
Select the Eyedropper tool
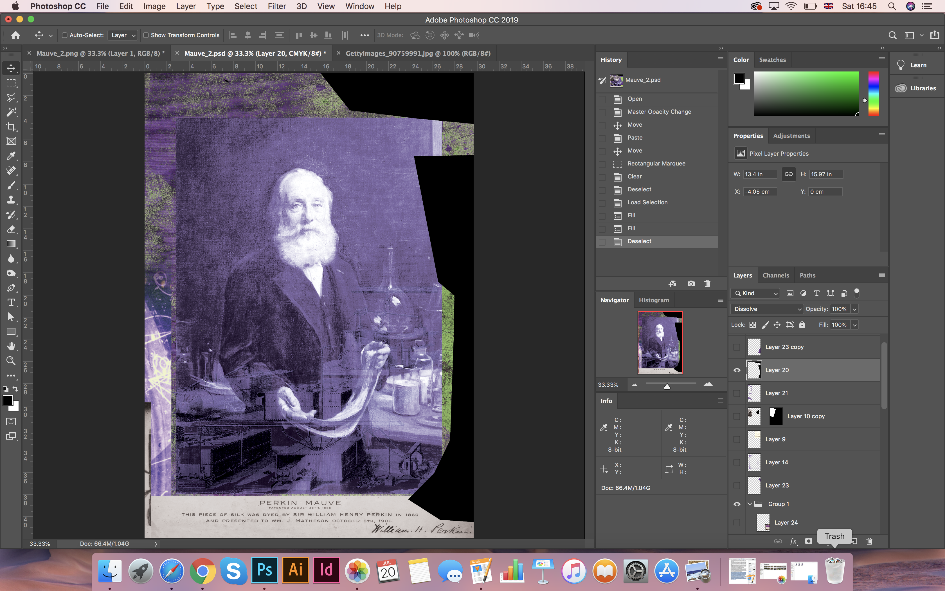(x=11, y=156)
